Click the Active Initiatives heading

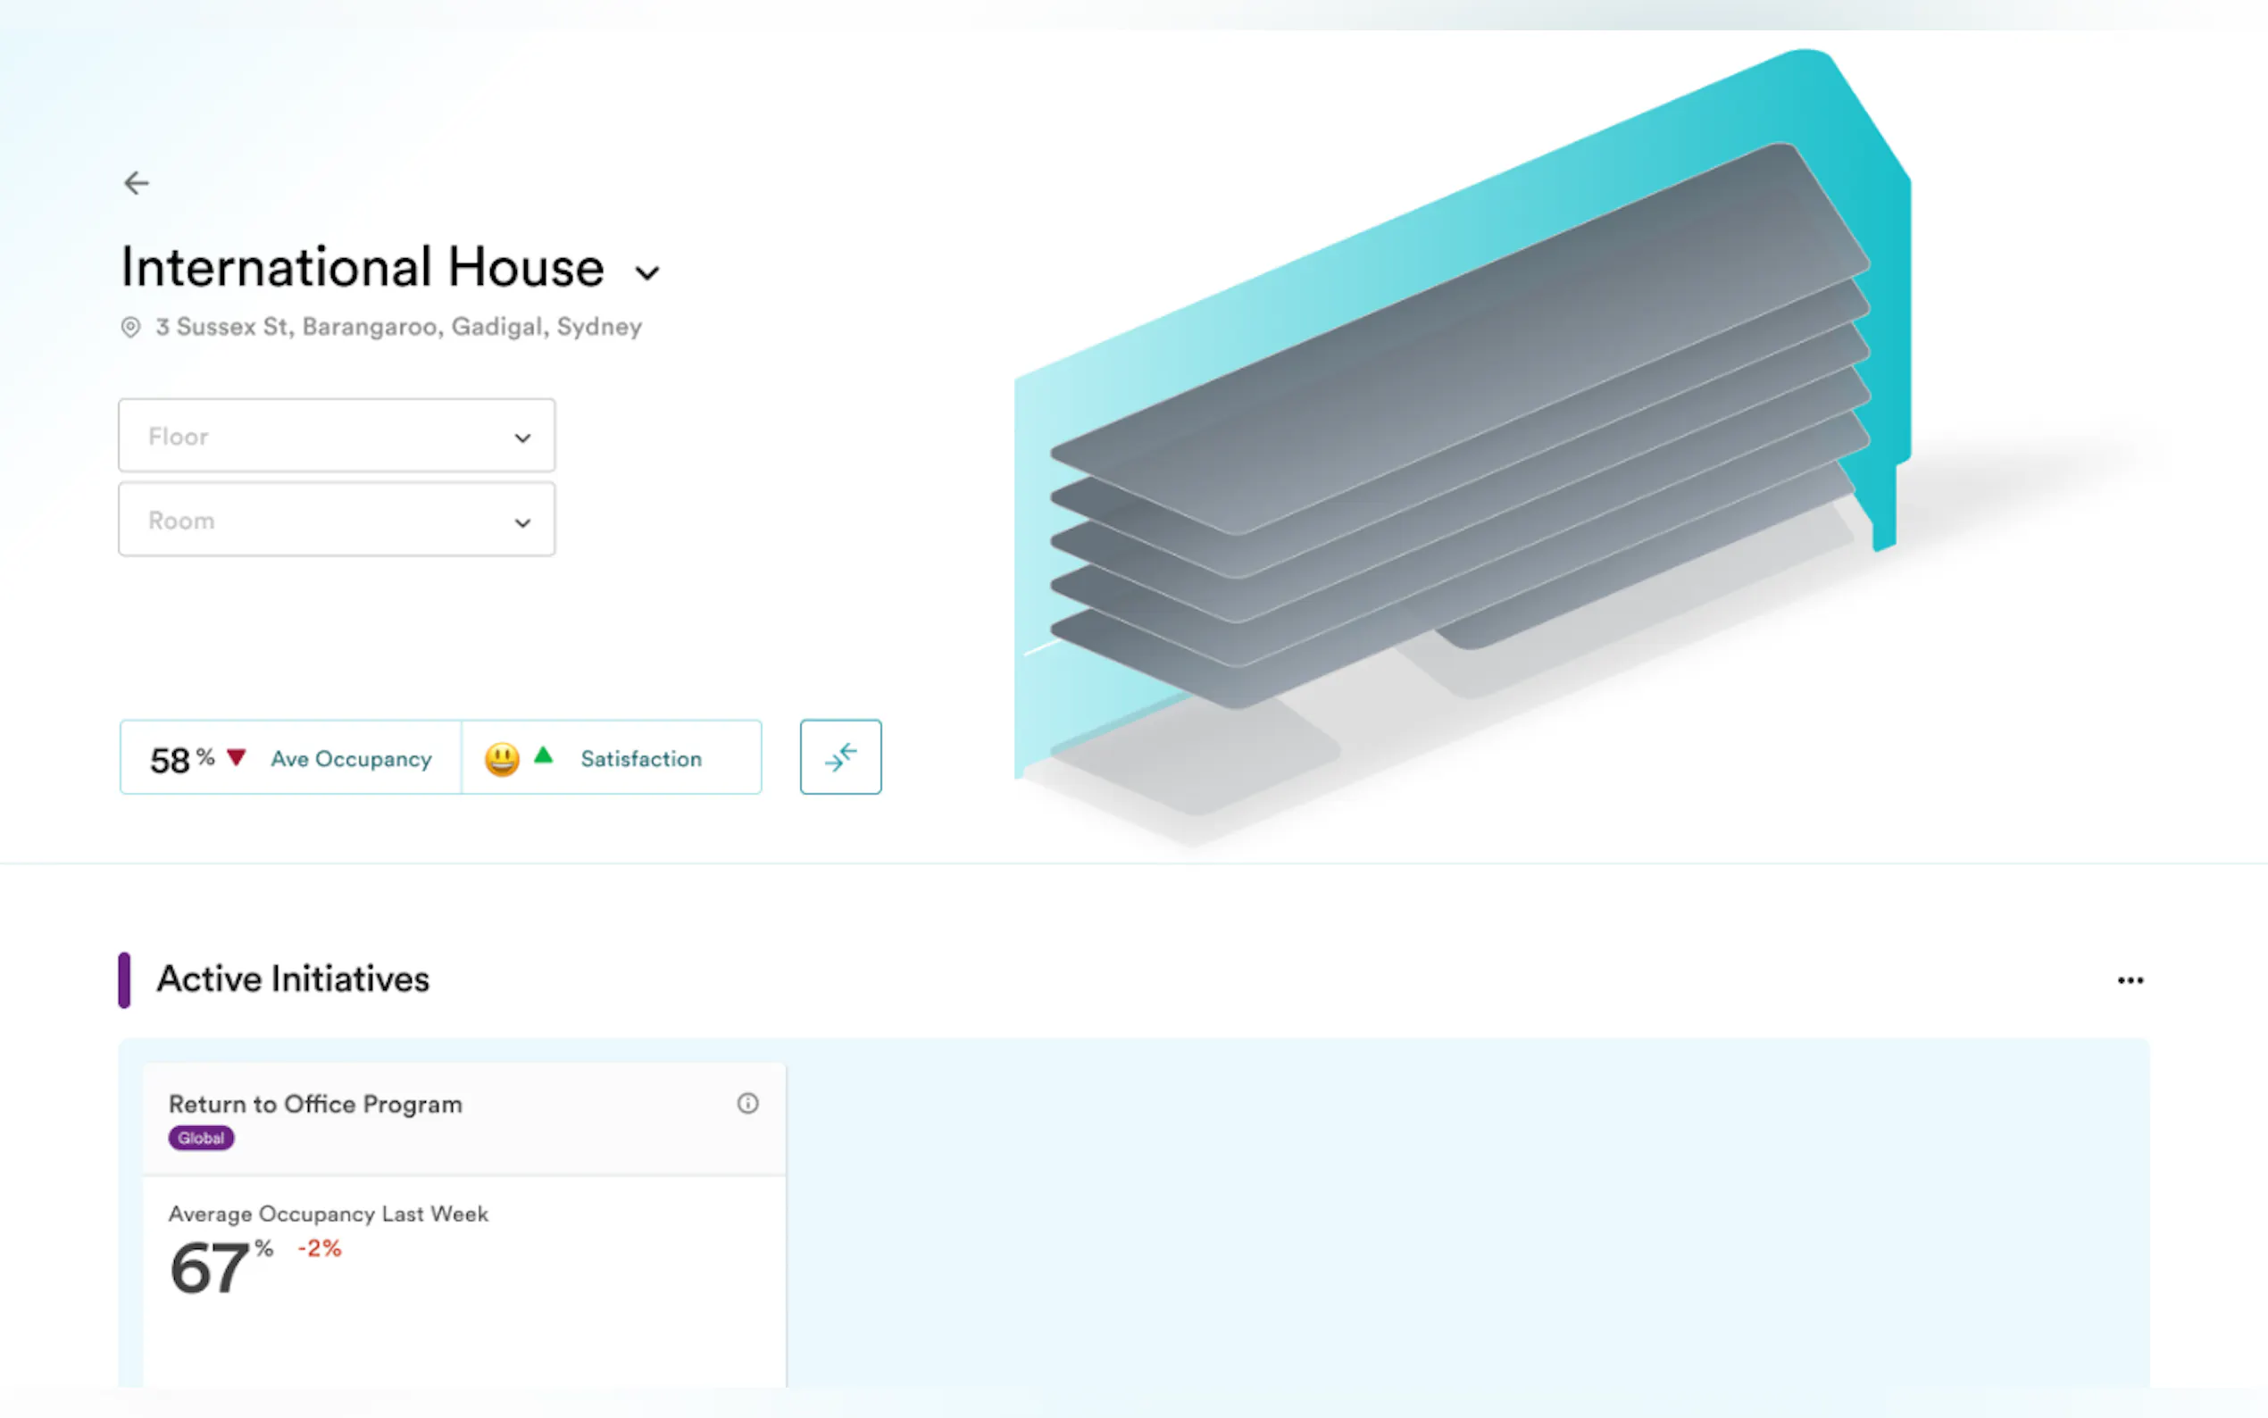293,979
